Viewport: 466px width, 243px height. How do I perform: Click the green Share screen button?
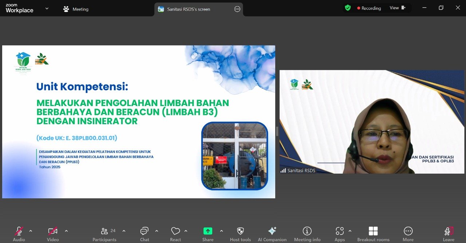(x=208, y=234)
